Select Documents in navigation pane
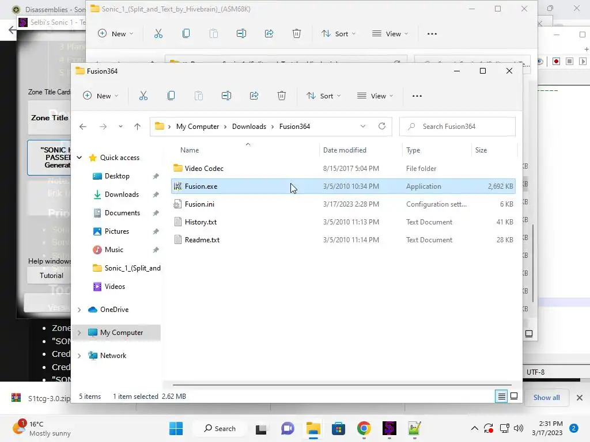 pos(122,213)
